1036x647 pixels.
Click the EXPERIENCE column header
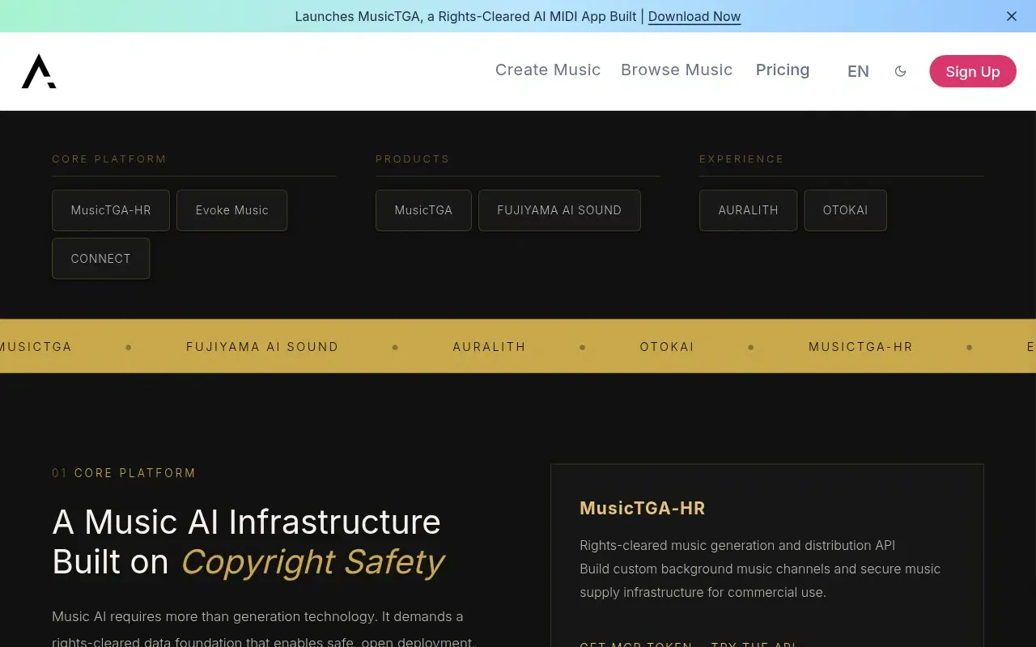coord(741,159)
